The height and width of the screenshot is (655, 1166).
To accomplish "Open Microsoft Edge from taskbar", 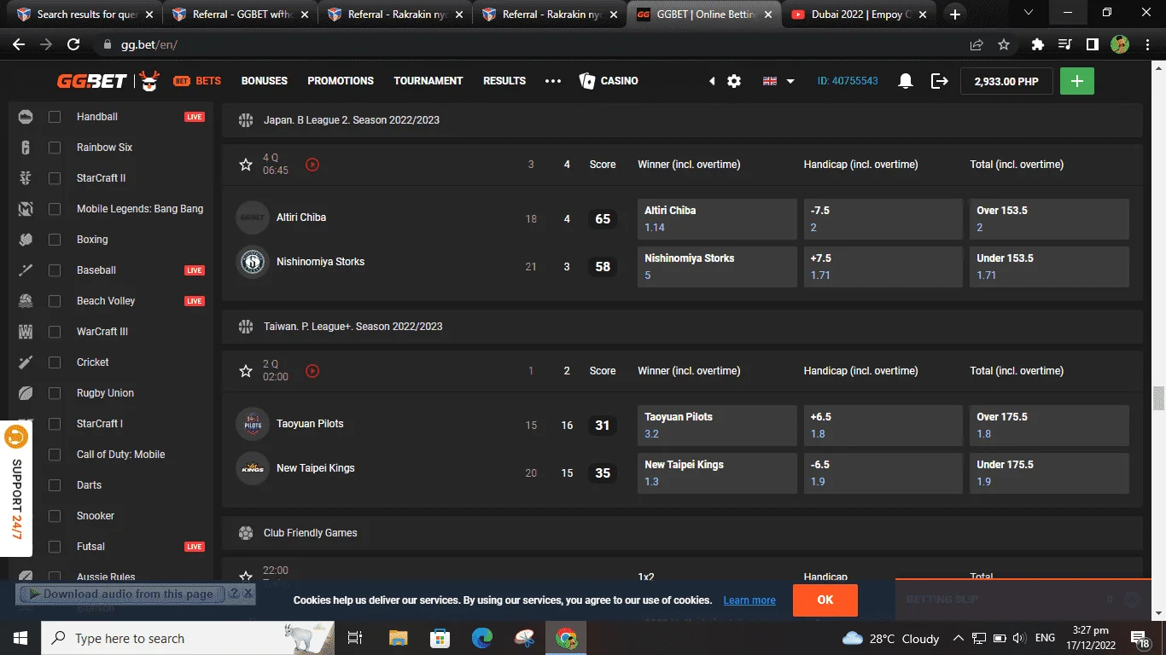I will (482, 638).
